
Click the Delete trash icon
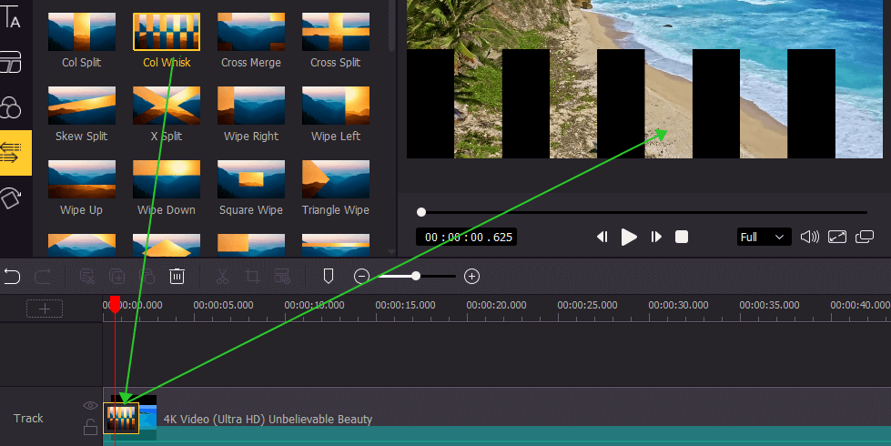tap(177, 277)
